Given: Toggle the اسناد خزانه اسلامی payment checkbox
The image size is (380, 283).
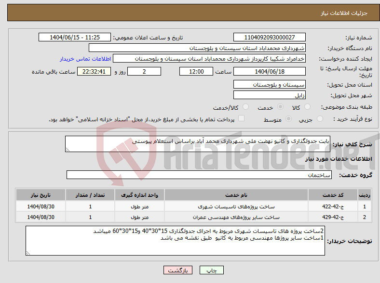Looking at the screenshot, I should 241,118.
